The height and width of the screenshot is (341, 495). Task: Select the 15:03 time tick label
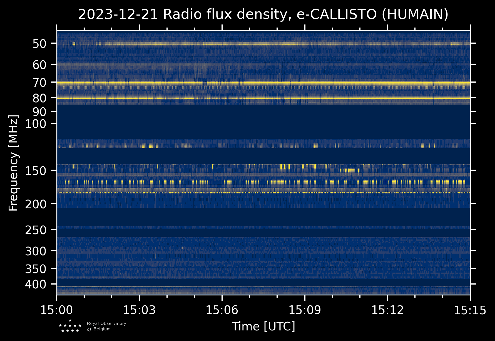[139, 310]
